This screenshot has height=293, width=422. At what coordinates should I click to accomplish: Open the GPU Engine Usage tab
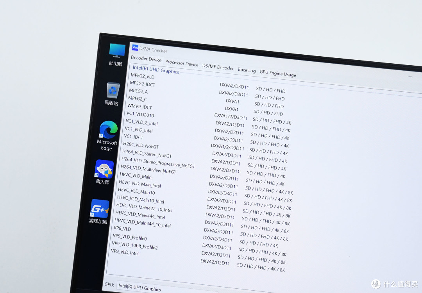[x=278, y=73]
